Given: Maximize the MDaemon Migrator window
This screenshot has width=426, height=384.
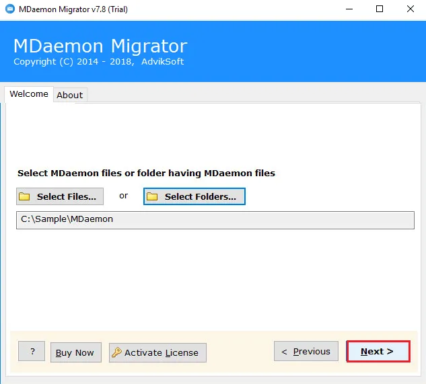Looking at the screenshot, I should tap(380, 9).
